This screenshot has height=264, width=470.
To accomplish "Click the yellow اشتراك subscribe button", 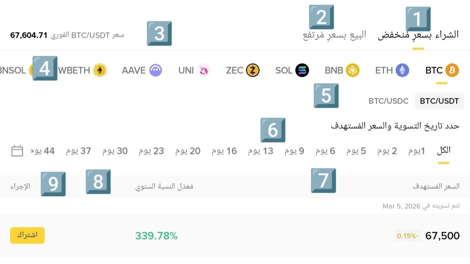I will (27, 235).
